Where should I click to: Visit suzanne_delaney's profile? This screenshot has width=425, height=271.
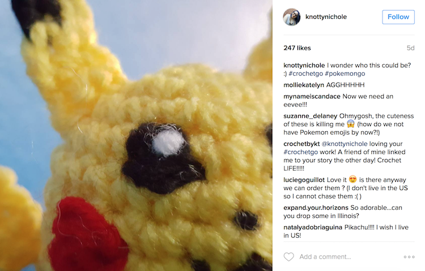pyautogui.click(x=311, y=116)
